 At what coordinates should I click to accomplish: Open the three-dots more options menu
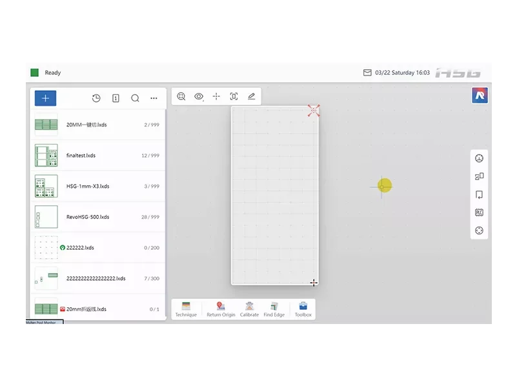coord(154,98)
